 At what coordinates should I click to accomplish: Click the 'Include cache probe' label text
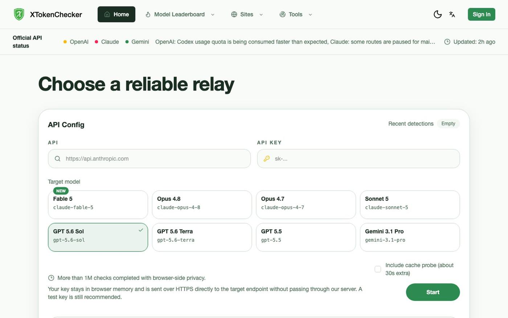point(419,269)
